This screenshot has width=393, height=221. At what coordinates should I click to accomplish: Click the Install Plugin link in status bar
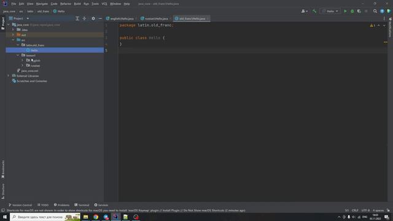point(171,211)
